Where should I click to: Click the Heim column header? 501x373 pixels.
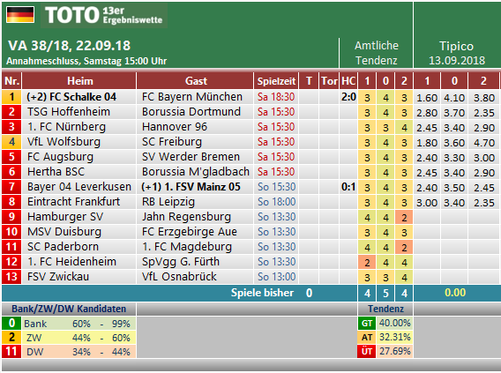pyautogui.click(x=79, y=81)
